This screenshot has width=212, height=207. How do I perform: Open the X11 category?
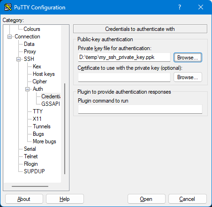37,119
